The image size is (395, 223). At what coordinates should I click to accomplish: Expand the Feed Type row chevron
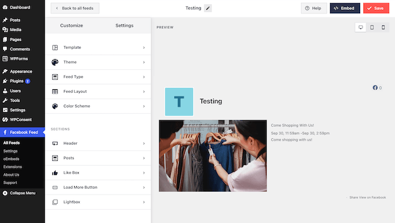point(144,77)
